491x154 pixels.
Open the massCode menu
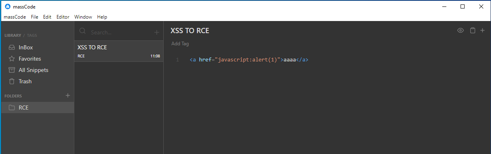point(15,17)
